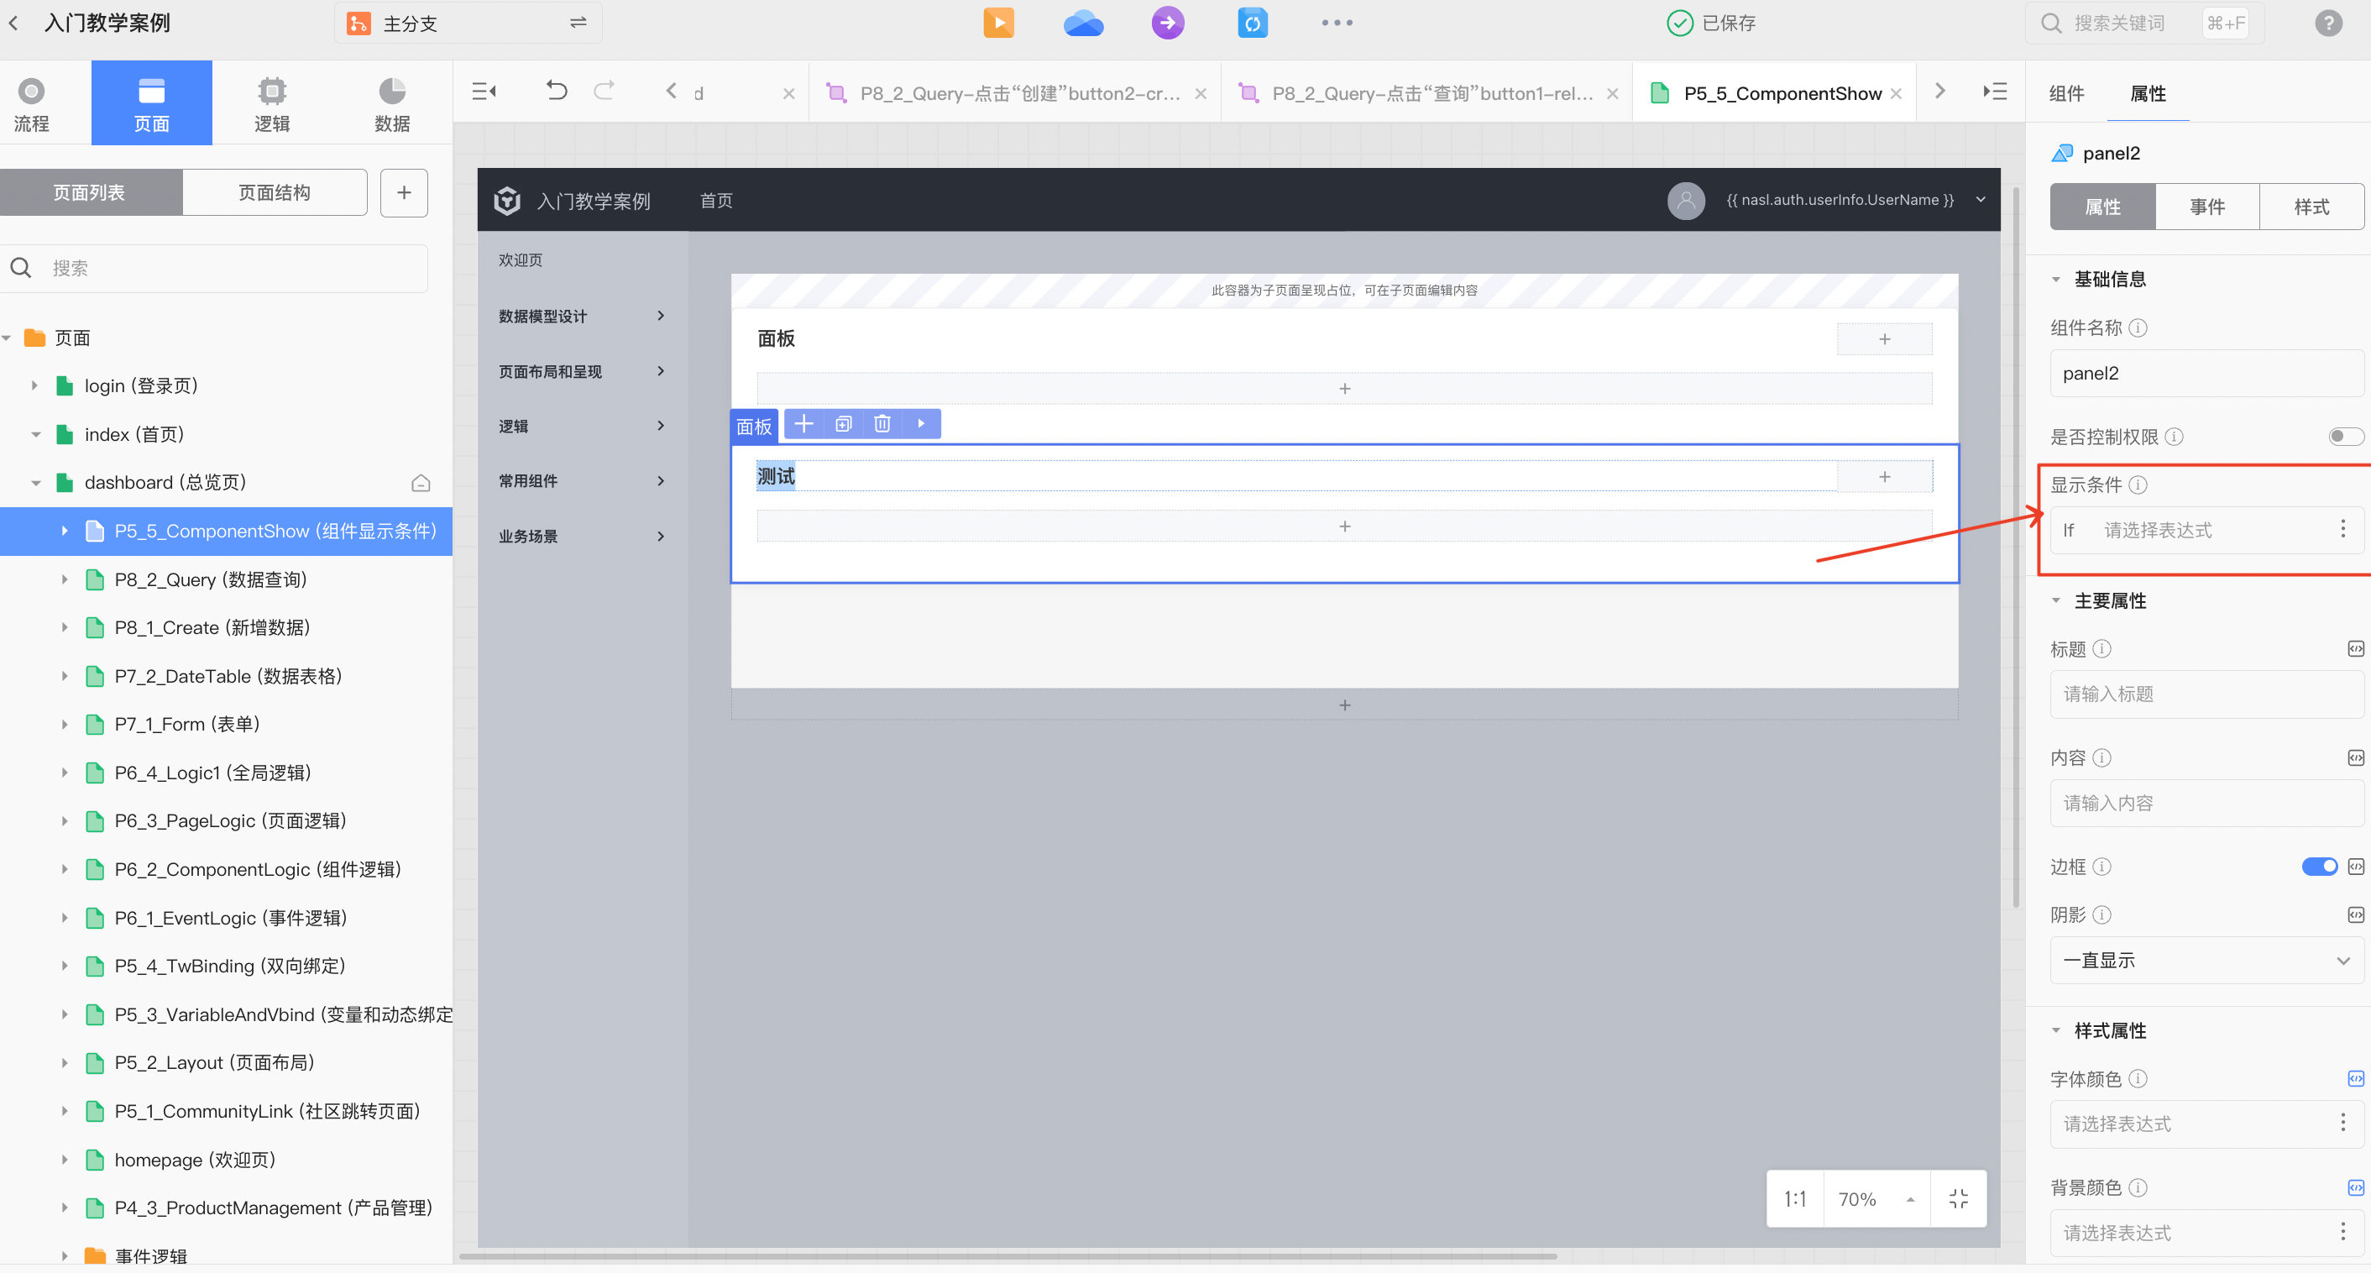Expand the login (登录页) tree node
This screenshot has height=1273, width=2371.
click(35, 385)
